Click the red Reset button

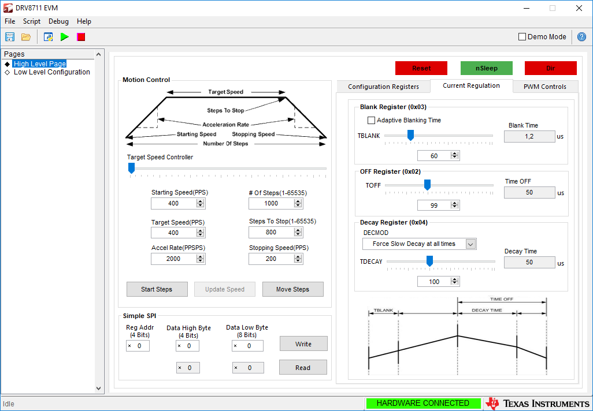(421, 68)
